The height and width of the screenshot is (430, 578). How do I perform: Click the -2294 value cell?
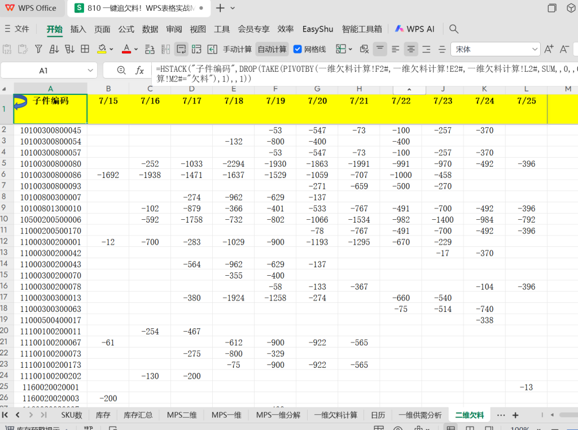click(x=233, y=164)
